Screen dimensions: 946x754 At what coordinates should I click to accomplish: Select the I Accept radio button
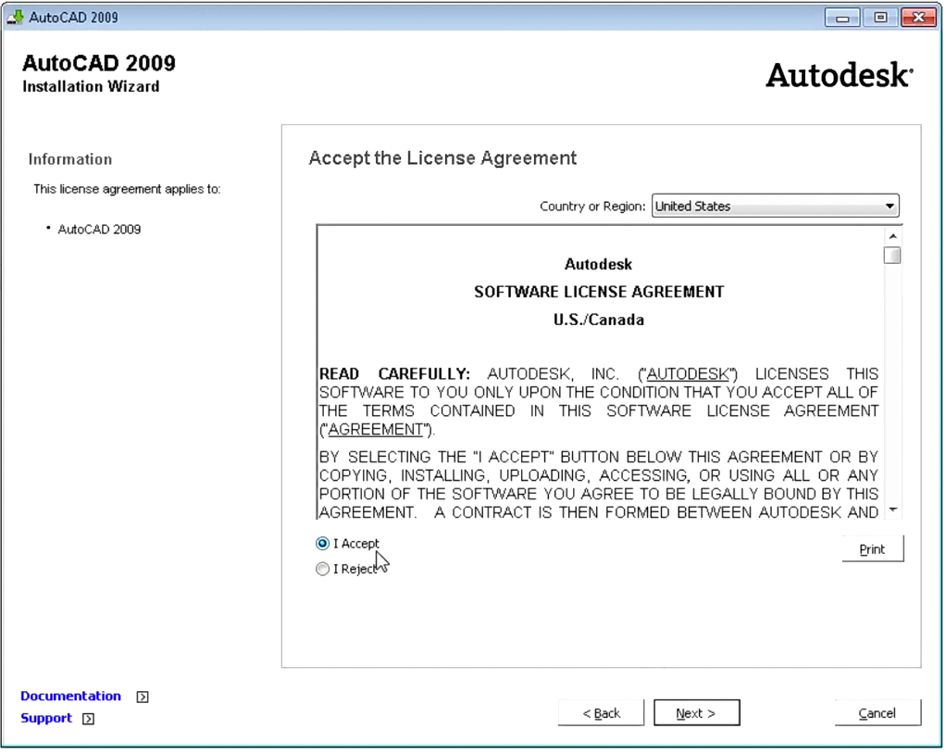[x=323, y=544]
